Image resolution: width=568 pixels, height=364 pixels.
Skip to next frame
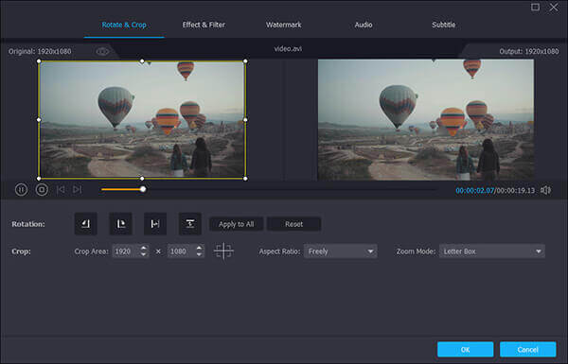78,190
